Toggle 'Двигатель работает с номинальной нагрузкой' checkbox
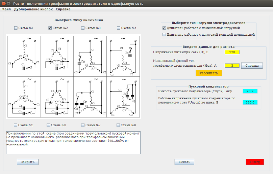This screenshot has height=174, width=273. click(164, 28)
